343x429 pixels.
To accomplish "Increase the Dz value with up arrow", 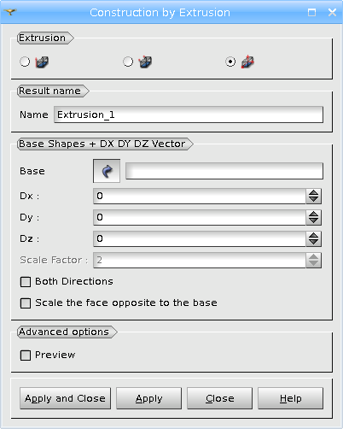I will 314,235.
